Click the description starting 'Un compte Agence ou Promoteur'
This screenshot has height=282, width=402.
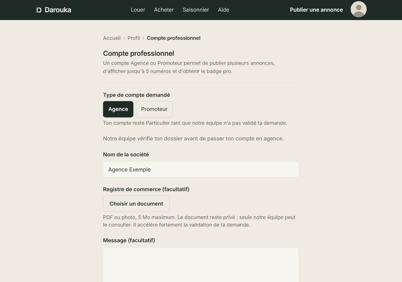click(189, 67)
